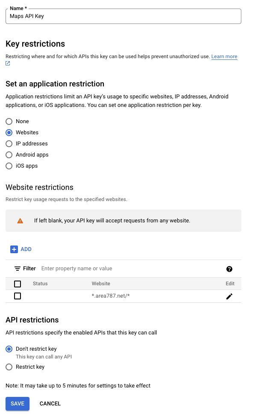Click the external link icon after Learn more

pos(7,63)
